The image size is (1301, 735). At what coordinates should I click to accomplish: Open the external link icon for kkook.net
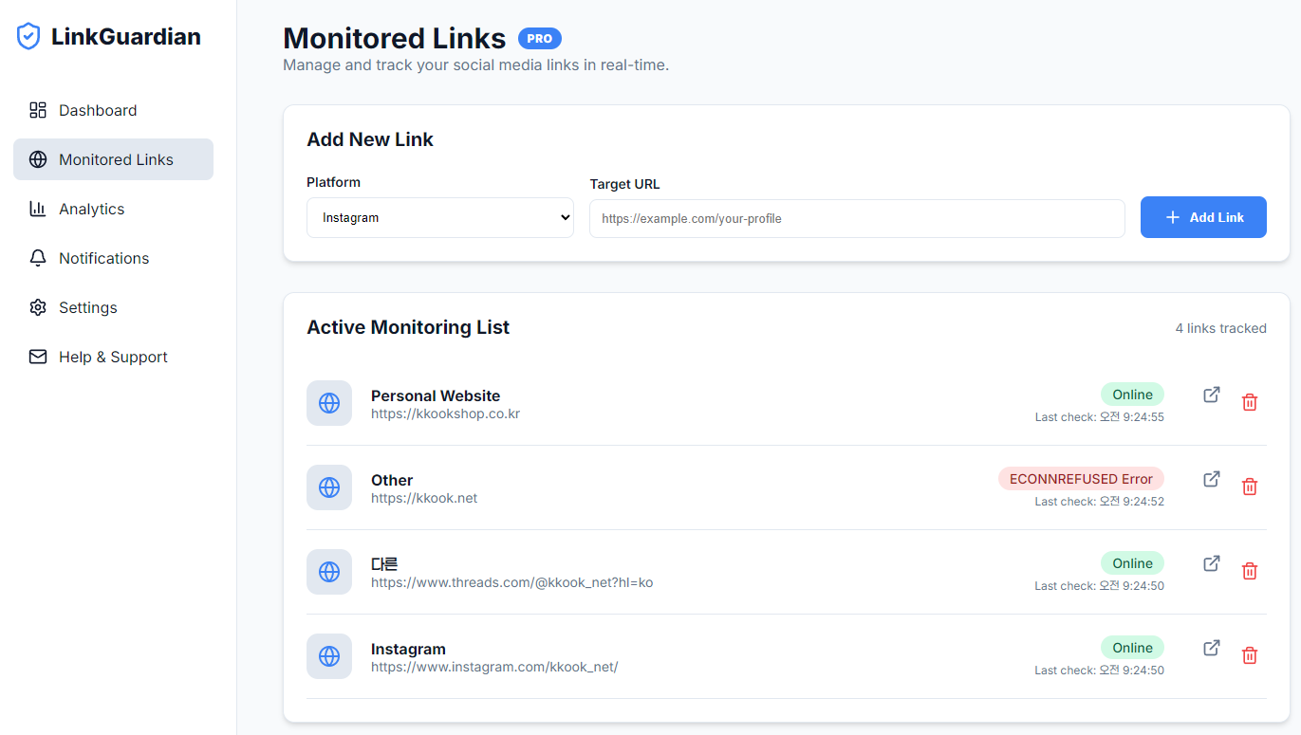point(1211,479)
